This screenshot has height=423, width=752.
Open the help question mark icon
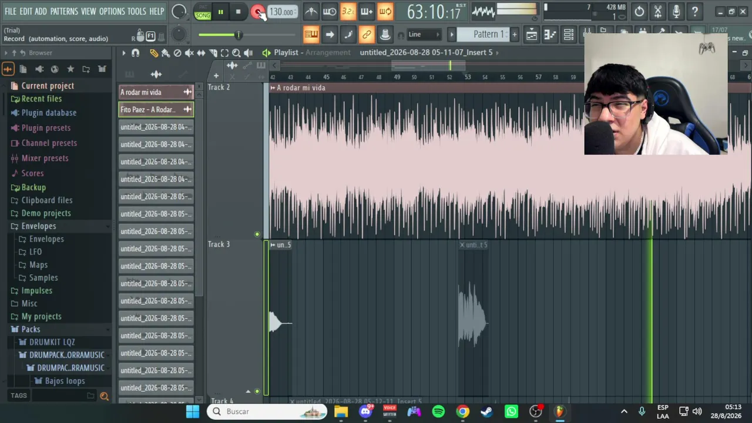pos(695,11)
